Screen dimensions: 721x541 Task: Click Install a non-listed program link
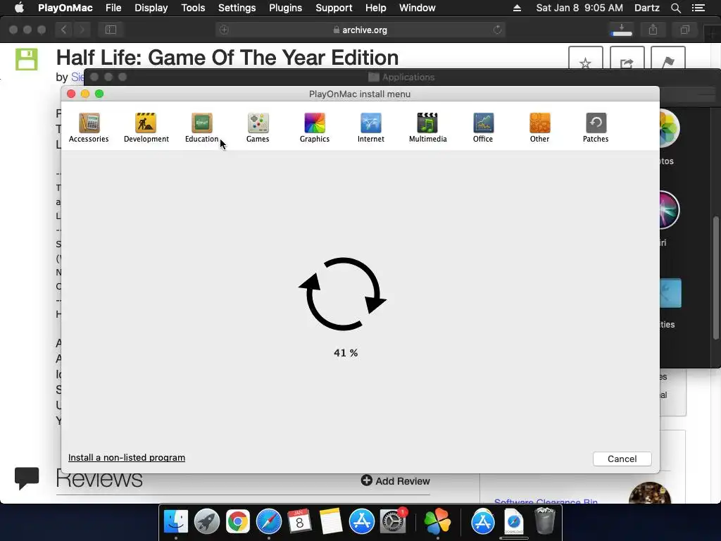(127, 457)
